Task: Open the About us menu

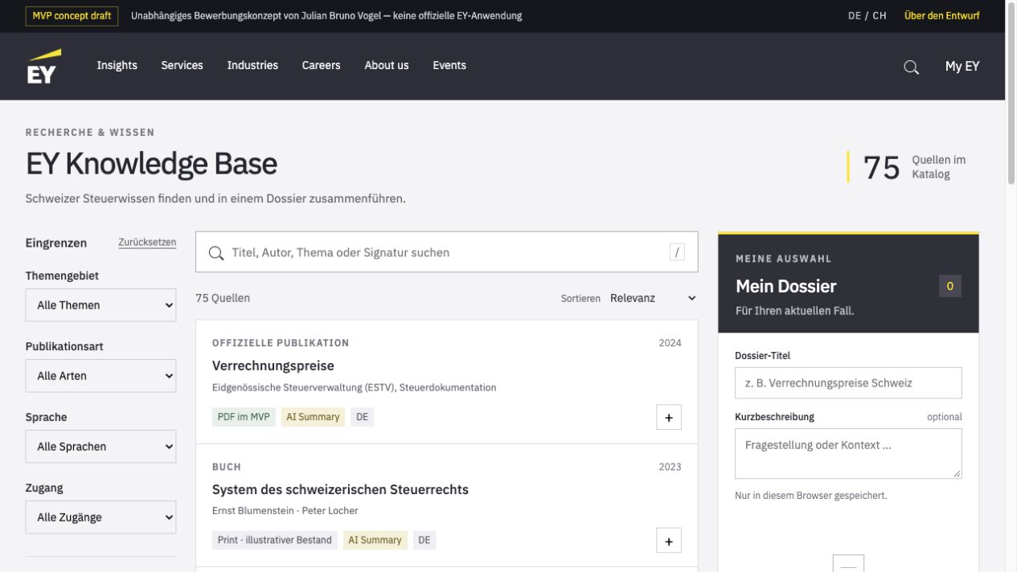Action: tap(387, 66)
